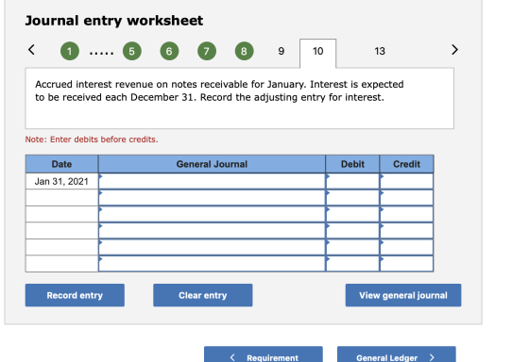The width and height of the screenshot is (529, 362).
Task: Open first row General Journal account dropdown
Action: tap(212, 181)
